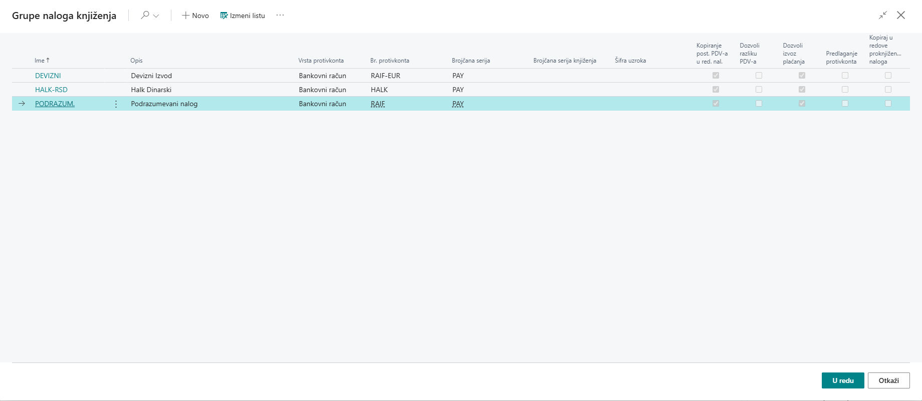This screenshot has height=401, width=922.
Task: Open the Vrsta protivkonta column header menu
Action: coord(321,61)
